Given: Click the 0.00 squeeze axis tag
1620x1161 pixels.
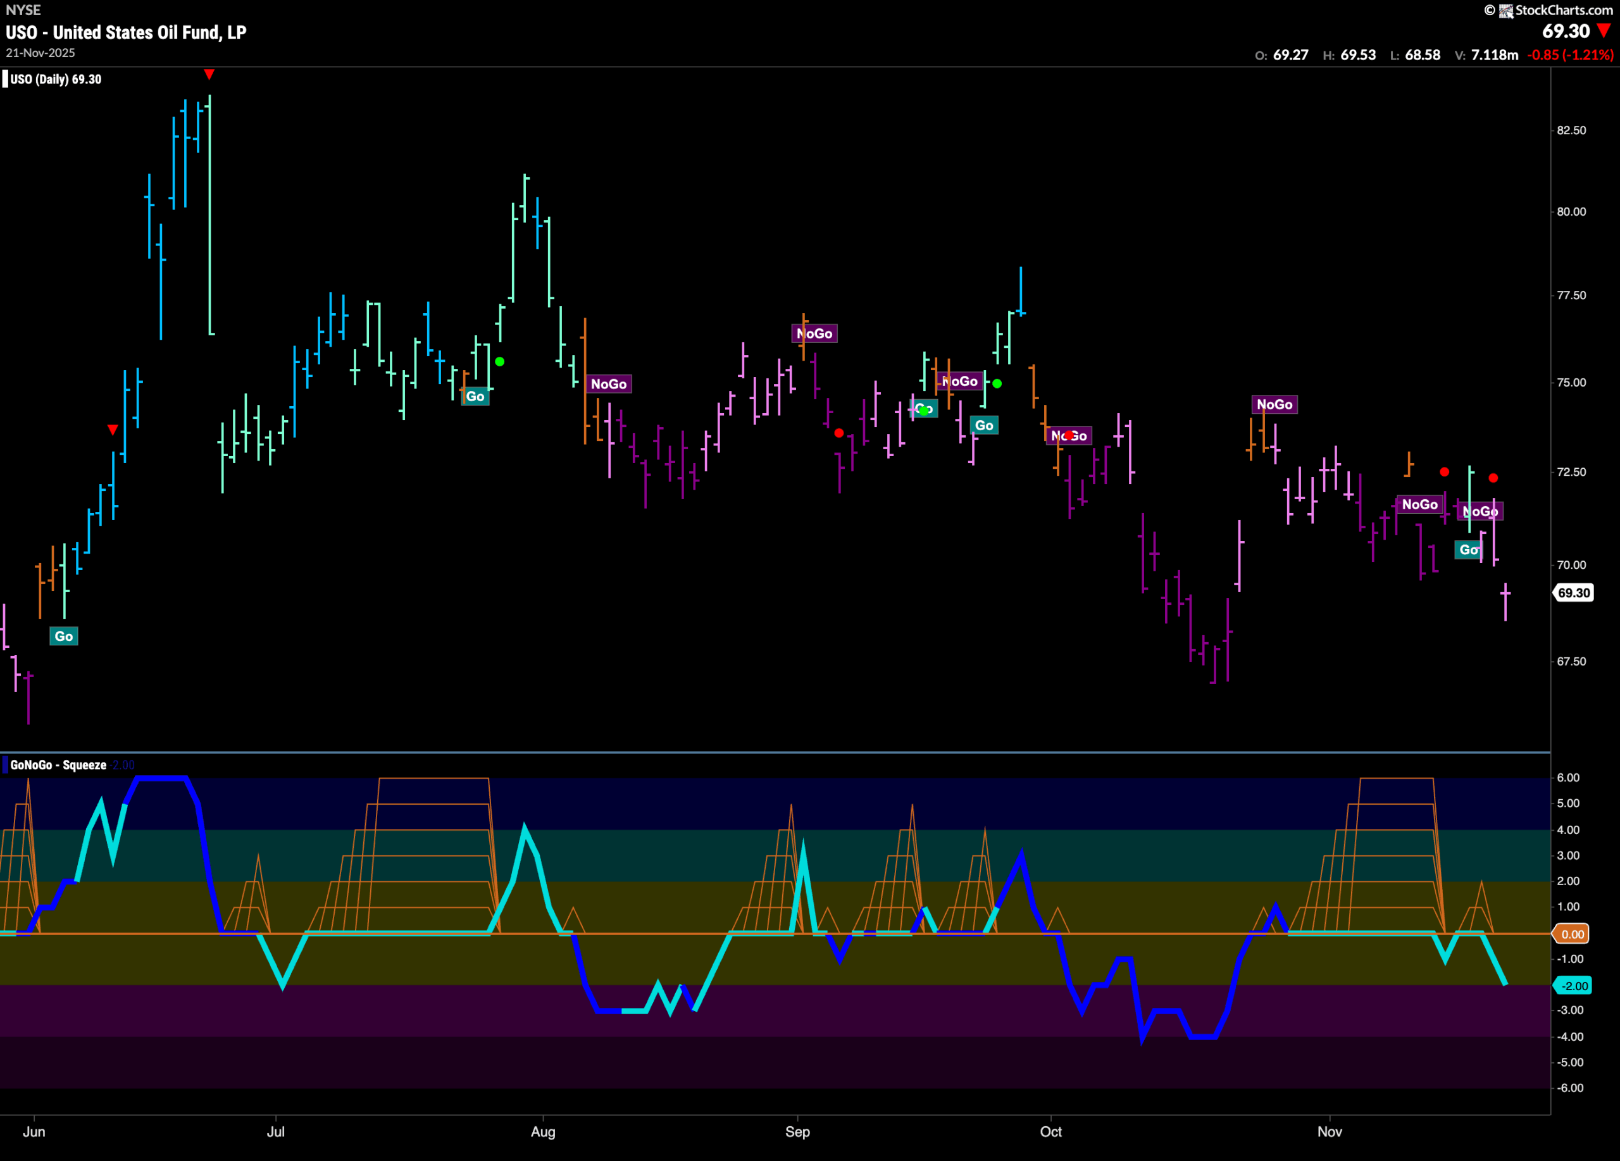Looking at the screenshot, I should coord(1572,934).
